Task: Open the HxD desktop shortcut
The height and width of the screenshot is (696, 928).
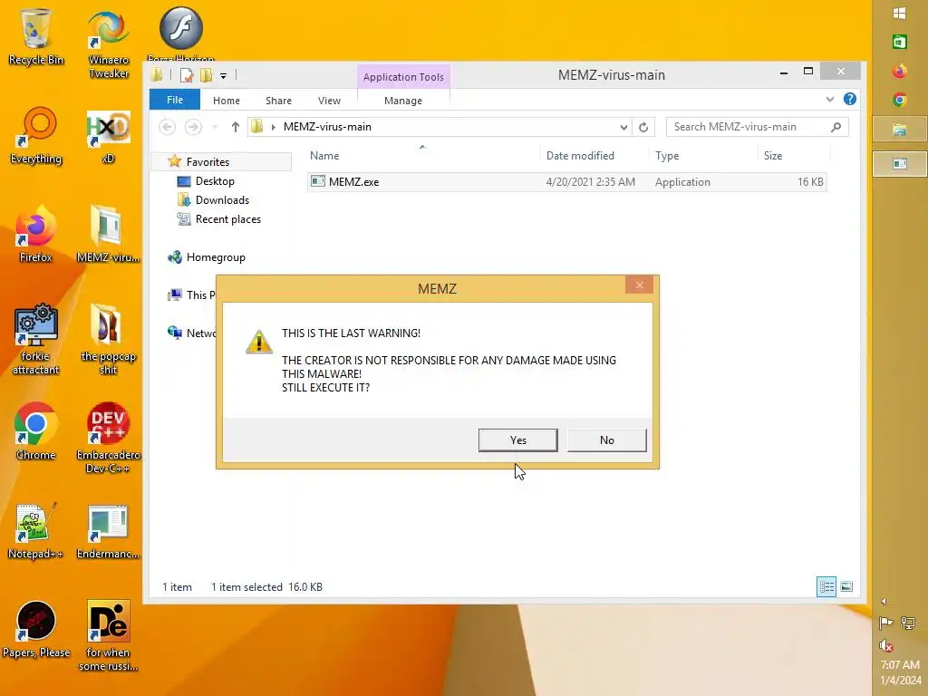Action: click(109, 136)
